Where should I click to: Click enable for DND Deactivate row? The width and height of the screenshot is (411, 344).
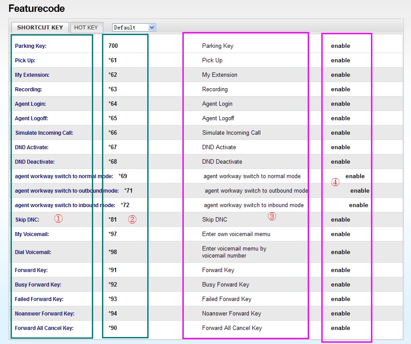click(340, 161)
